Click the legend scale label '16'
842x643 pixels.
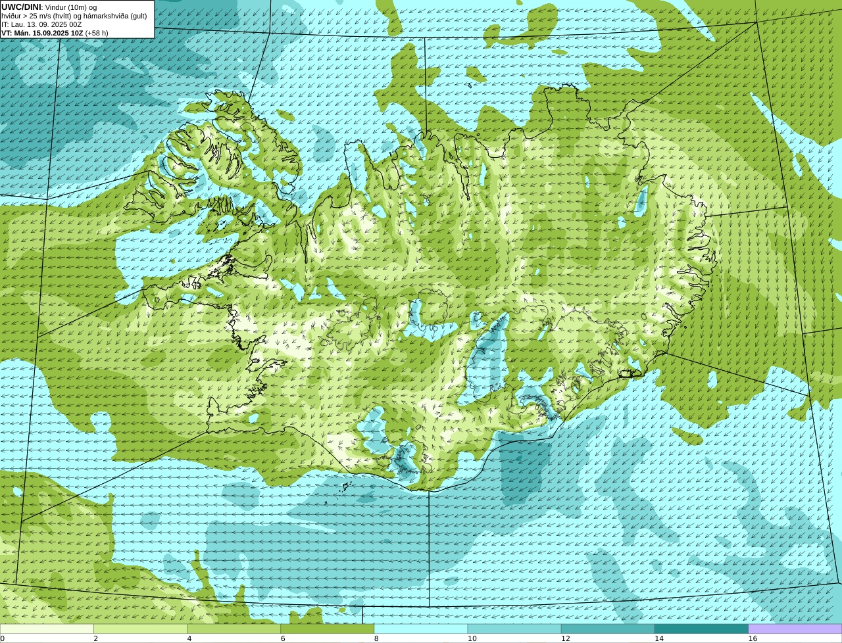click(x=753, y=638)
